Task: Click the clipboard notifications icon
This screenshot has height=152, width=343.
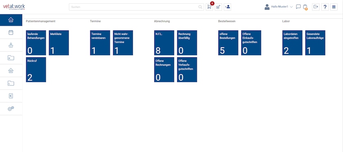Action: (305, 7)
